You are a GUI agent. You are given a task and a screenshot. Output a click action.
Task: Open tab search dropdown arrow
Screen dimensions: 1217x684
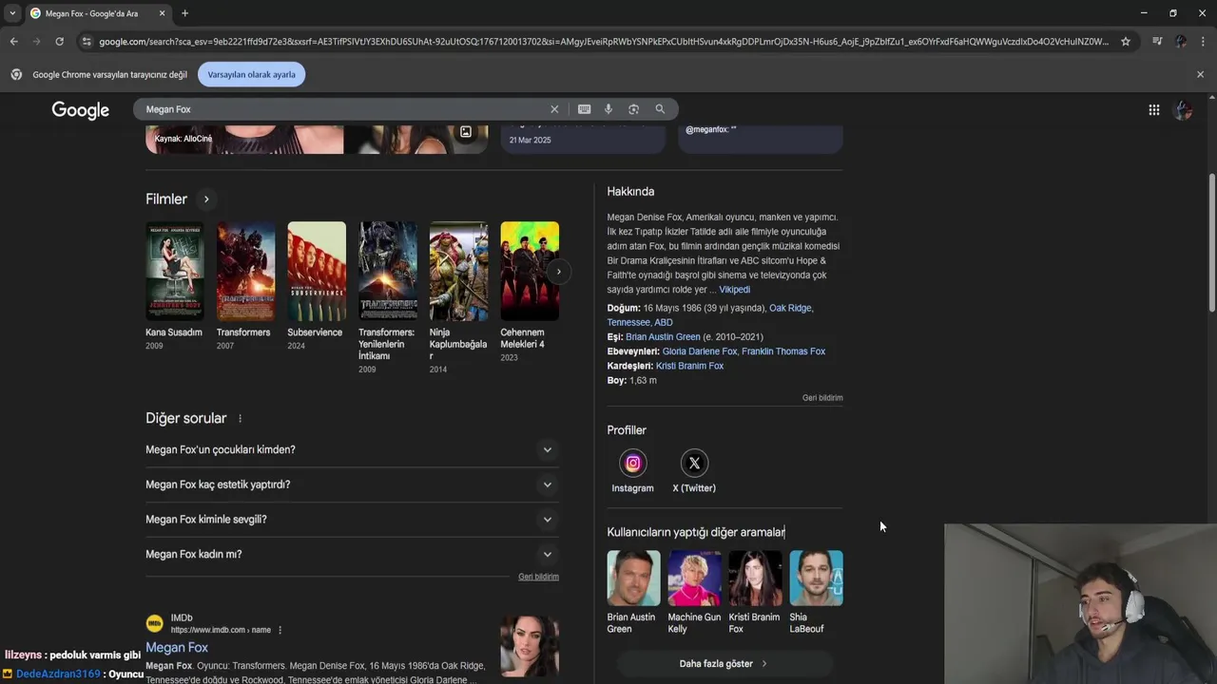[11, 13]
